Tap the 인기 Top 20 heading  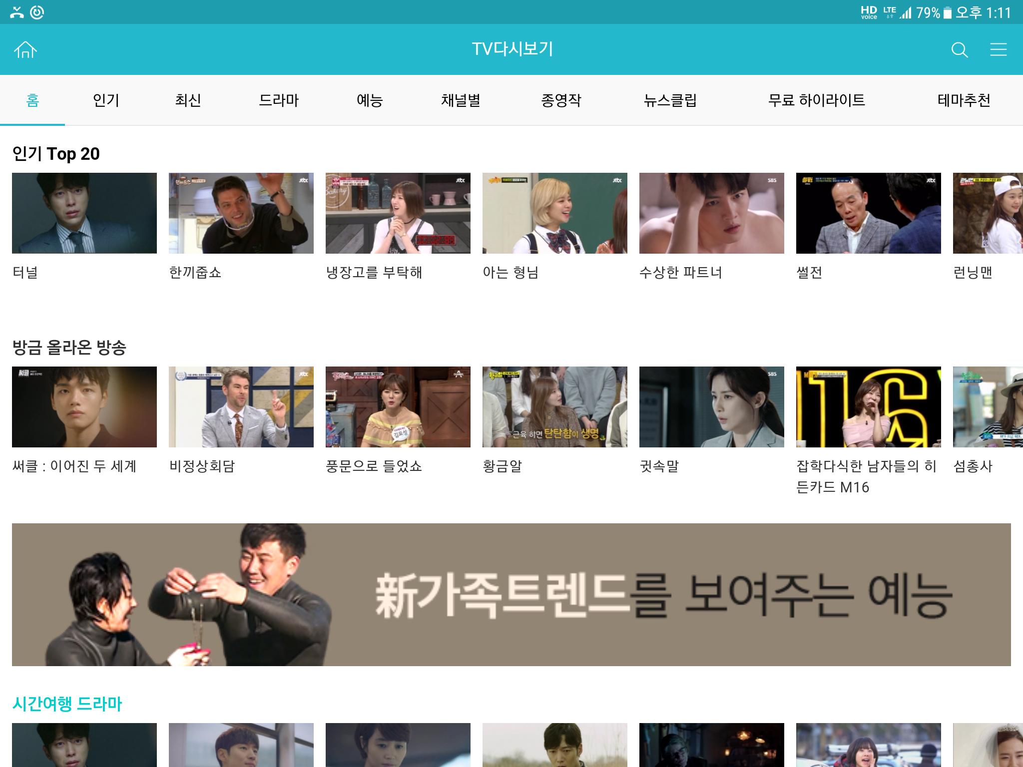tap(56, 154)
